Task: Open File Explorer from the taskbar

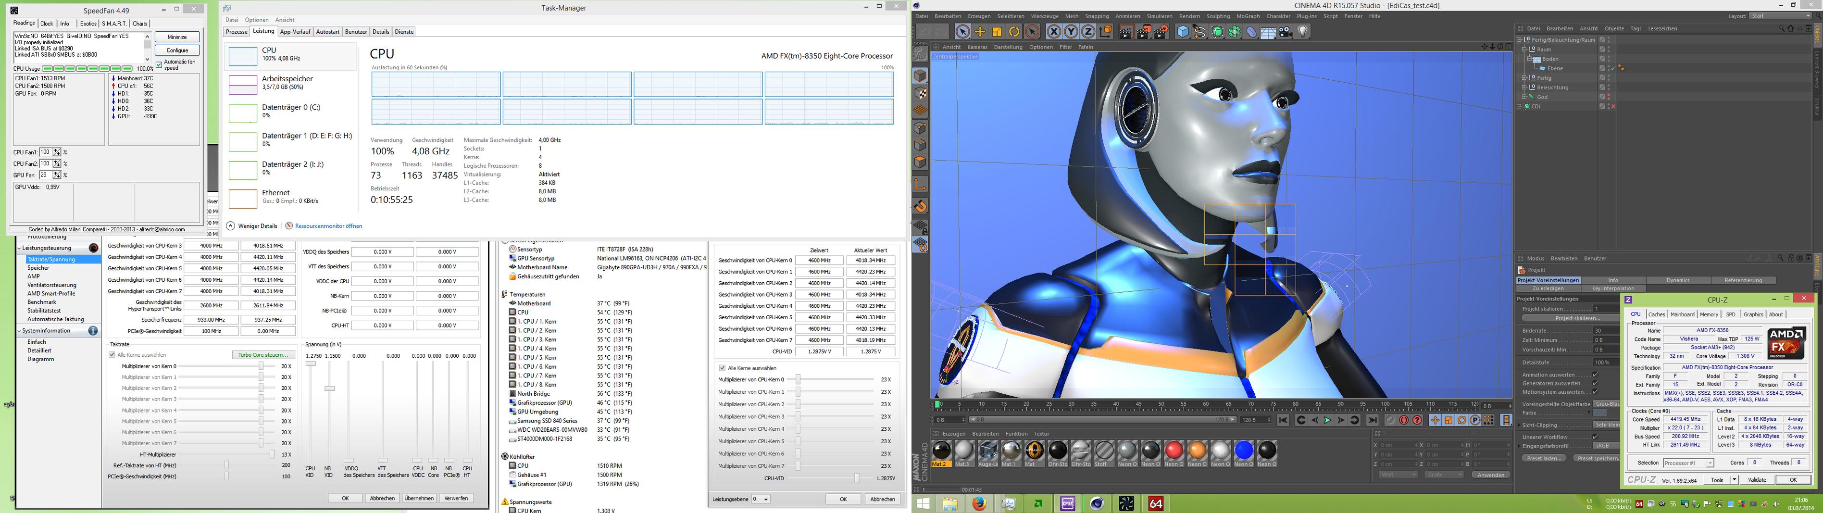Action: [949, 503]
